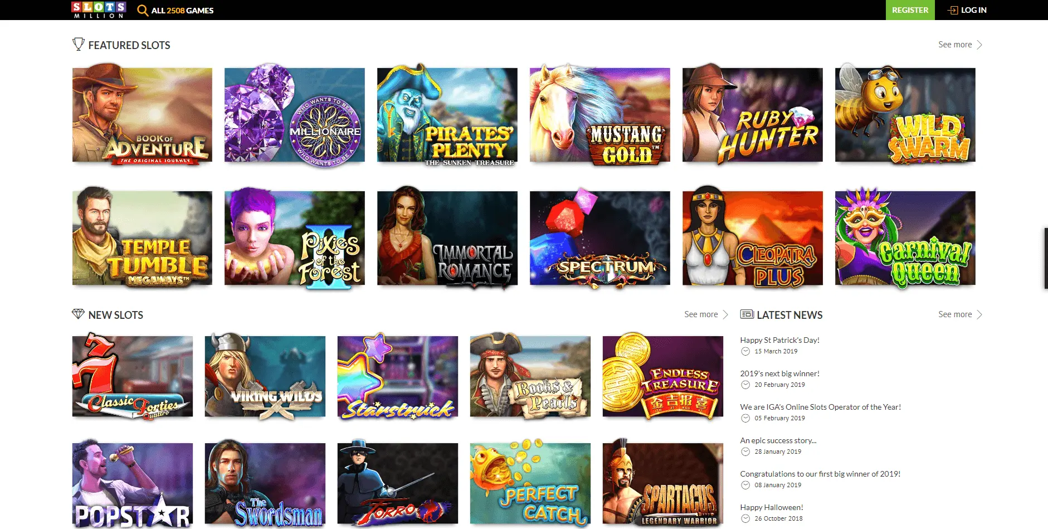Click the Slots Million logo
The image size is (1048, 529).
pyautogui.click(x=99, y=9)
